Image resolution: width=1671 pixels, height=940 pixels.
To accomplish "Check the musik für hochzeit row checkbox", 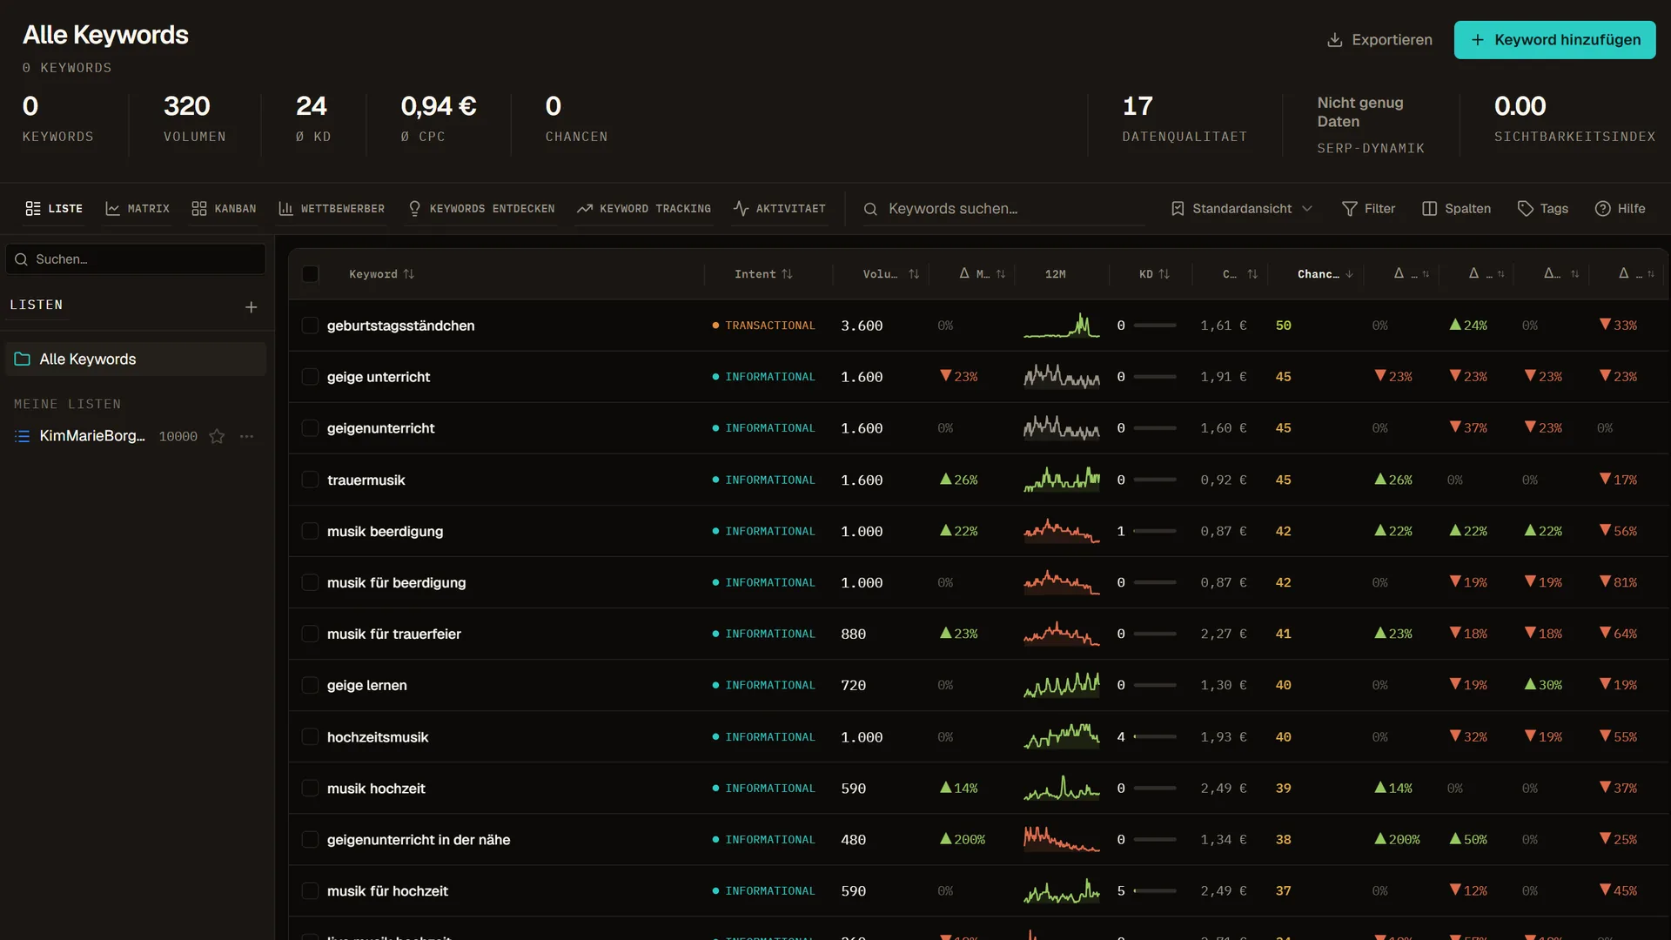I will point(310,891).
